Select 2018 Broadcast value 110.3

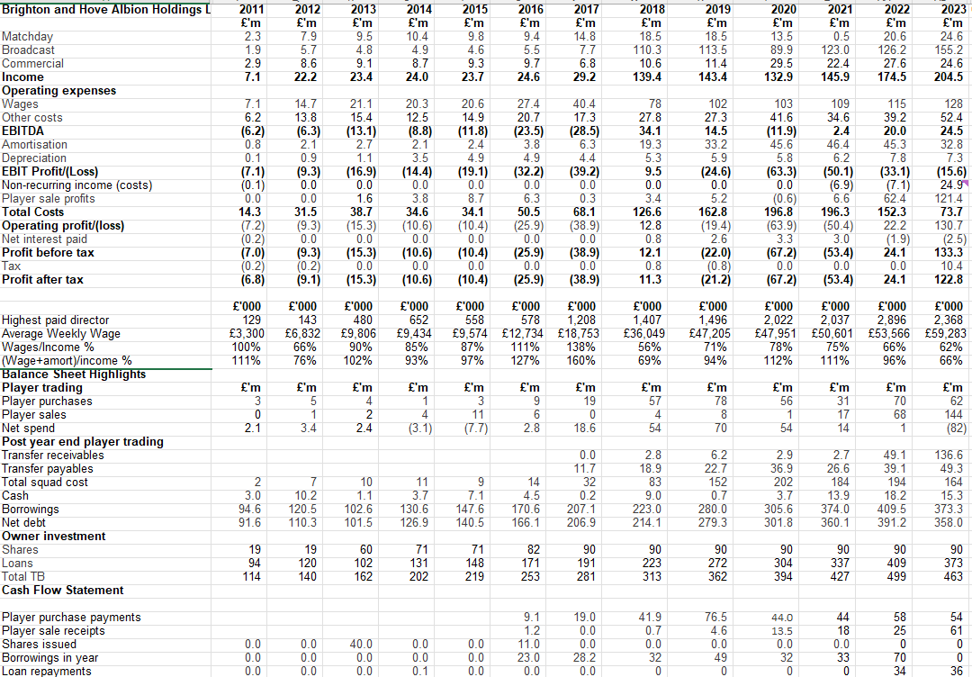point(646,50)
